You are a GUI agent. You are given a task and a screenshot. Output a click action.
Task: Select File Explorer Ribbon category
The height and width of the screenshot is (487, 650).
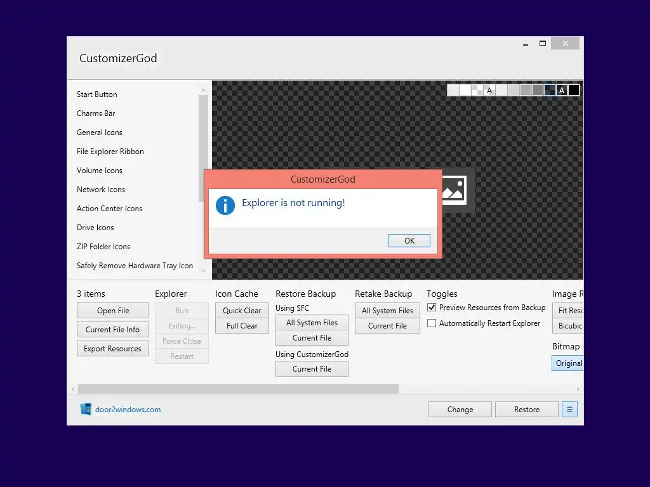coord(110,152)
